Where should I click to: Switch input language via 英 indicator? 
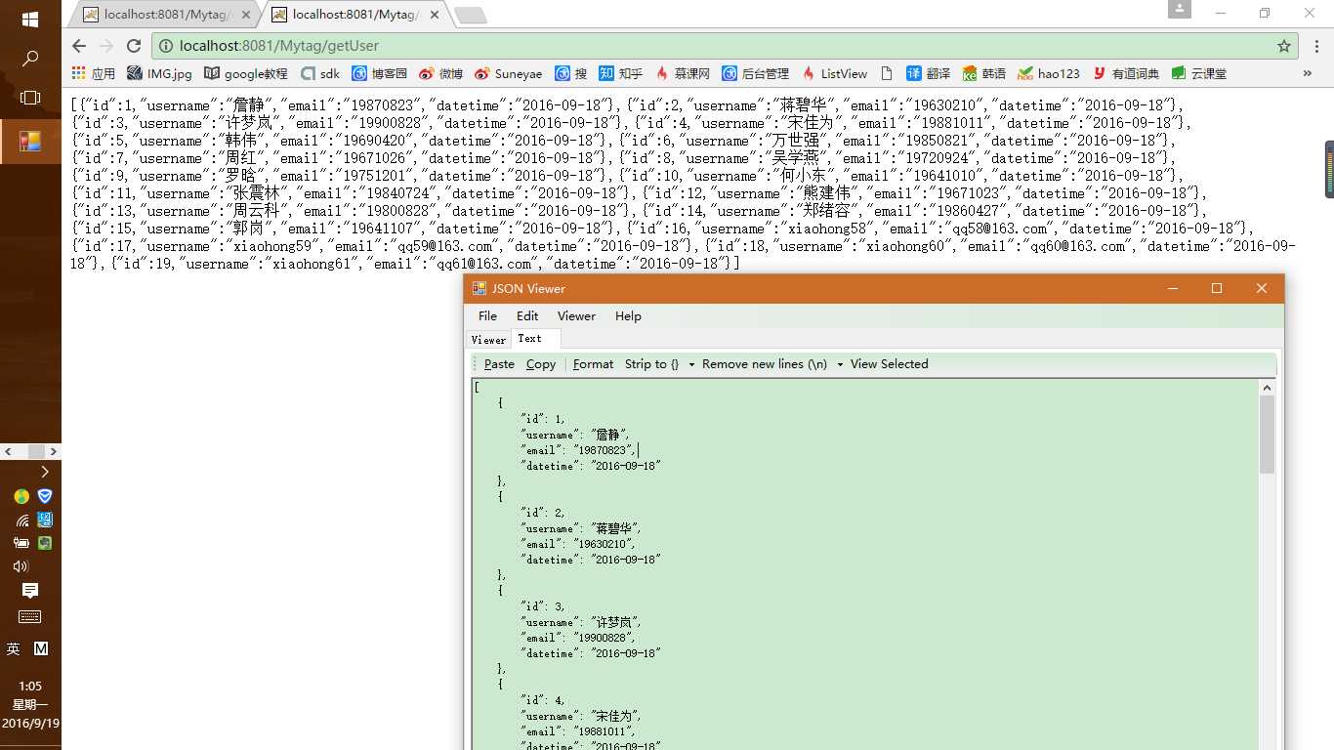pyautogui.click(x=14, y=648)
